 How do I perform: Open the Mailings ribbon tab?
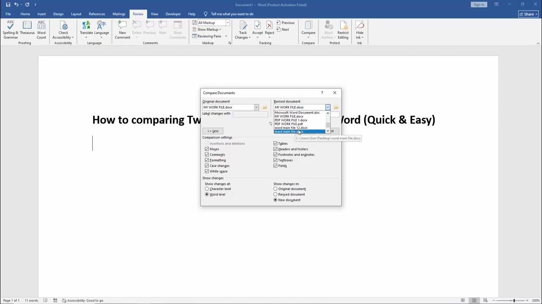coord(119,14)
